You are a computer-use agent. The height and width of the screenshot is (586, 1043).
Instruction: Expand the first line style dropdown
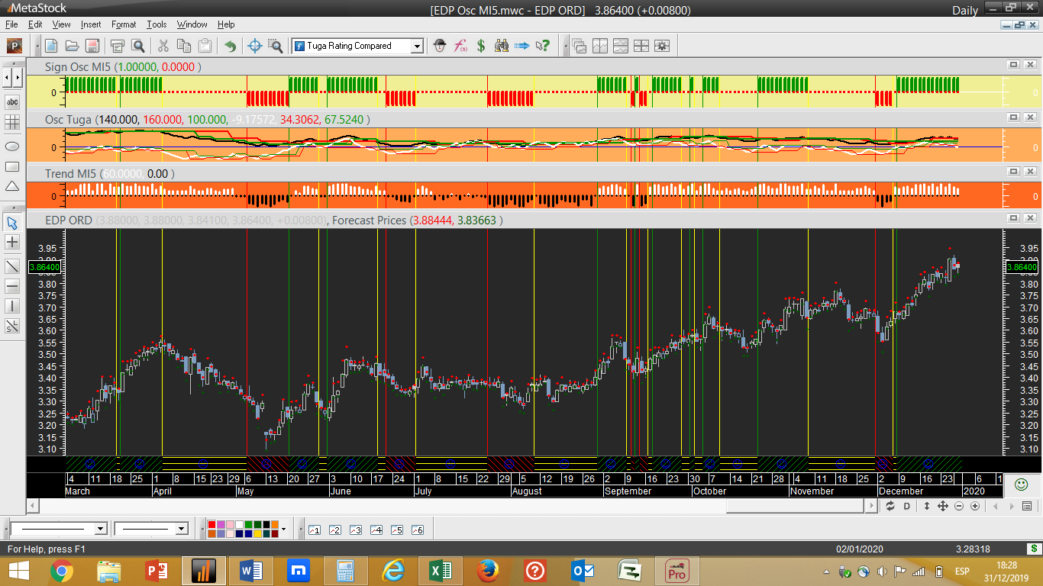pyautogui.click(x=100, y=529)
